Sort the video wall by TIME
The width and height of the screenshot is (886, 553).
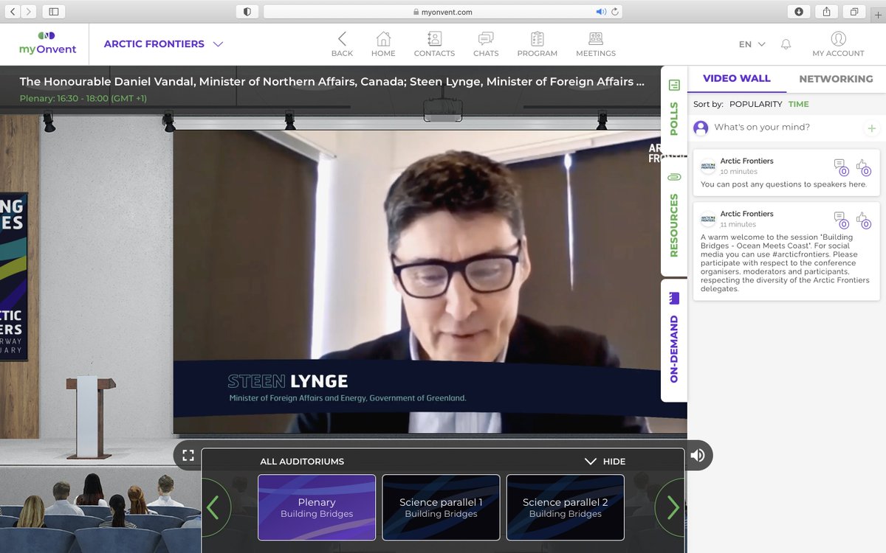[x=799, y=104]
